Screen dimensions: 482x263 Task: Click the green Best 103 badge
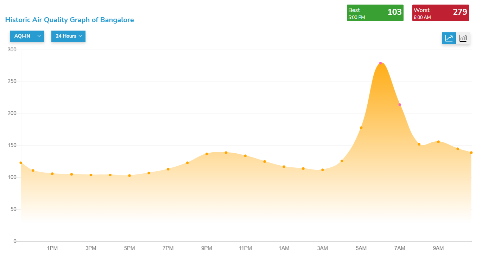pyautogui.click(x=375, y=13)
